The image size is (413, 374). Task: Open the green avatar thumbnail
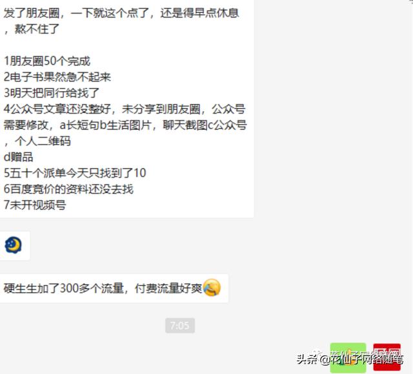point(348,358)
